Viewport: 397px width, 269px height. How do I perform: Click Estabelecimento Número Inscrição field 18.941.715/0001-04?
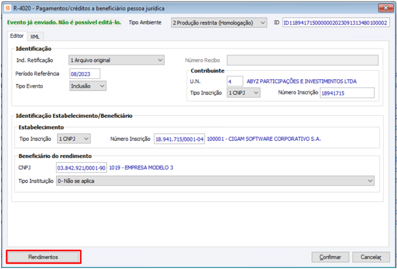pyautogui.click(x=179, y=139)
